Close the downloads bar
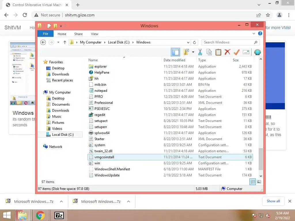295x221 pixels. coord(290,201)
